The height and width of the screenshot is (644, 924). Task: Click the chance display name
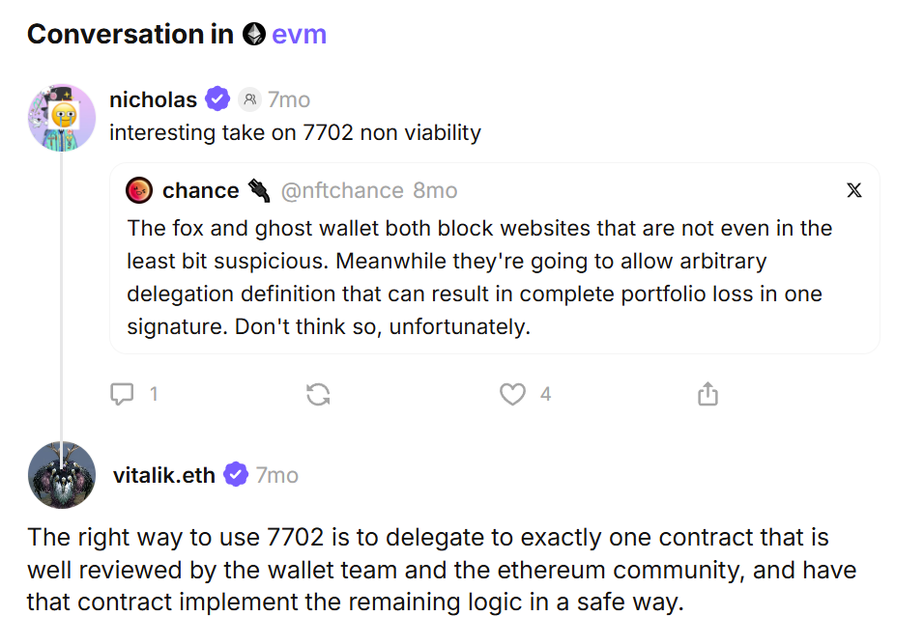click(x=200, y=190)
